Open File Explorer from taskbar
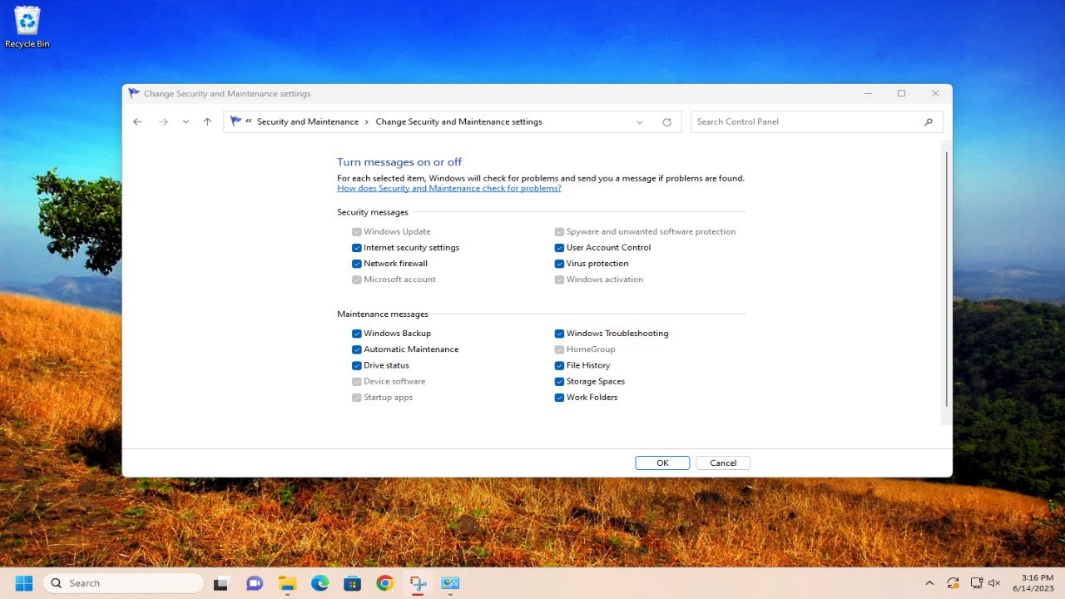 pyautogui.click(x=287, y=583)
